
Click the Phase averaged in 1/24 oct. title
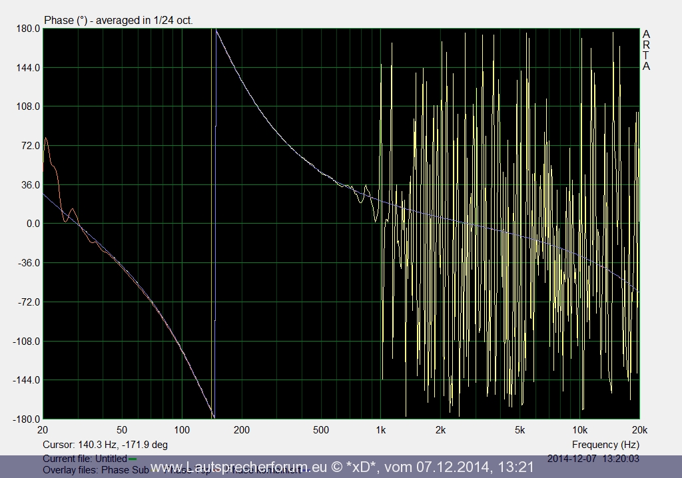(x=119, y=21)
